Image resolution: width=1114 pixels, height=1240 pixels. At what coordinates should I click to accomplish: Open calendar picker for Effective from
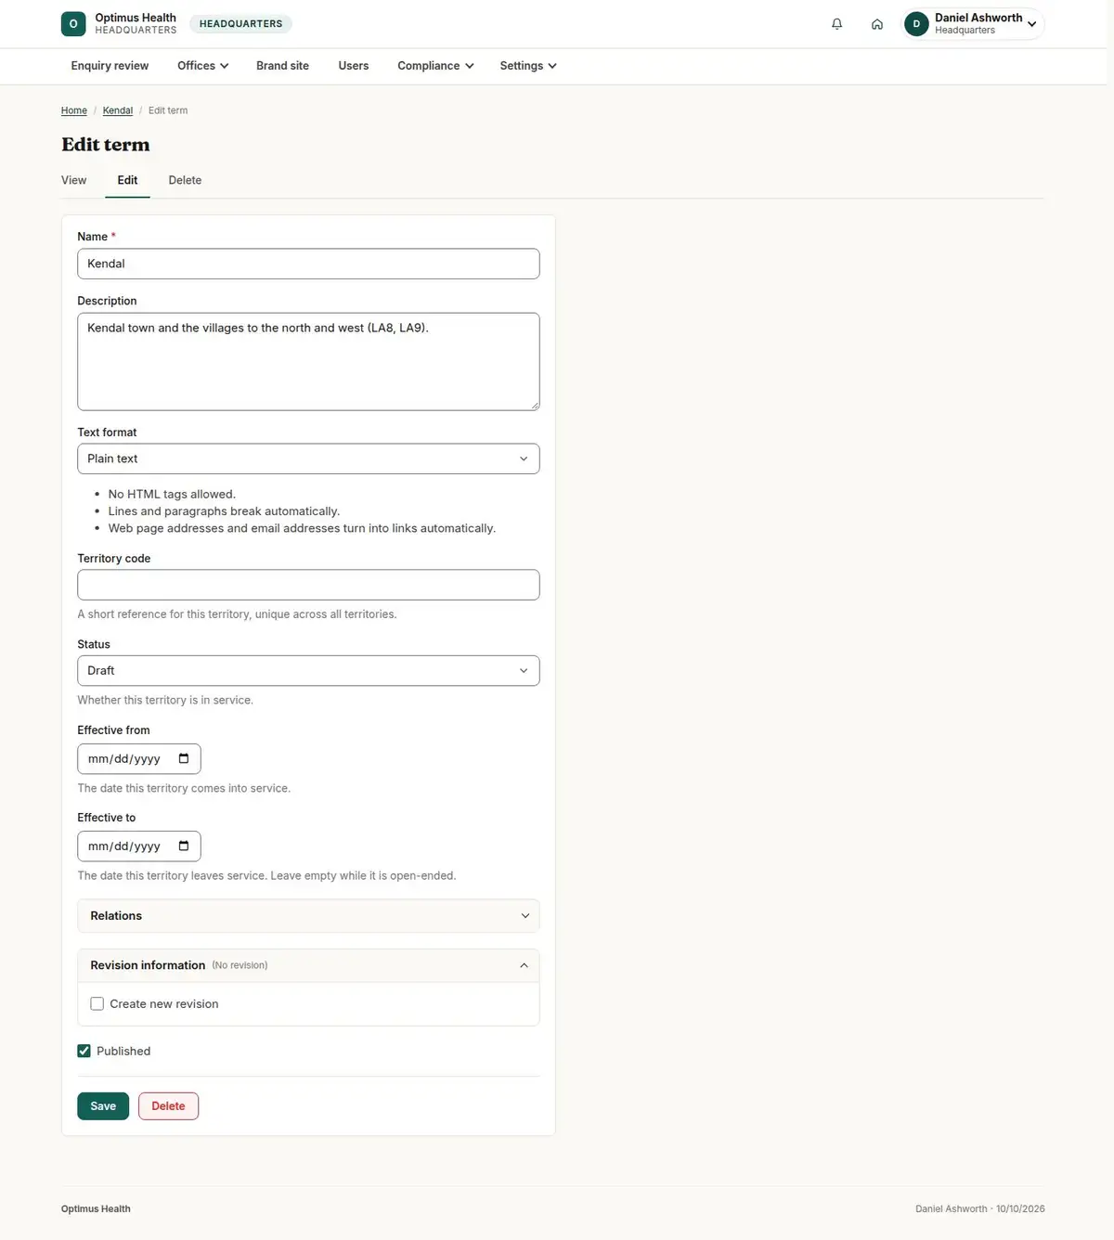(184, 758)
